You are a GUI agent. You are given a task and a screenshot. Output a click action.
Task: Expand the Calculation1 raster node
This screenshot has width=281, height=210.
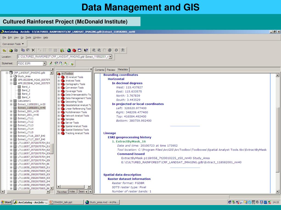click(11, 101)
